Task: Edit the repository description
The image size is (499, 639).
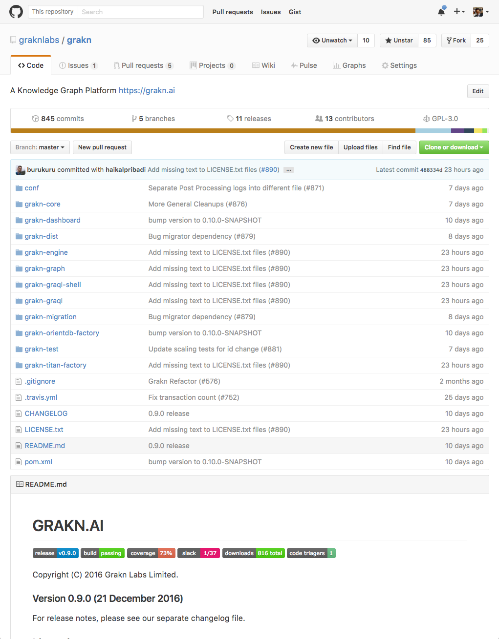Action: coord(478,91)
